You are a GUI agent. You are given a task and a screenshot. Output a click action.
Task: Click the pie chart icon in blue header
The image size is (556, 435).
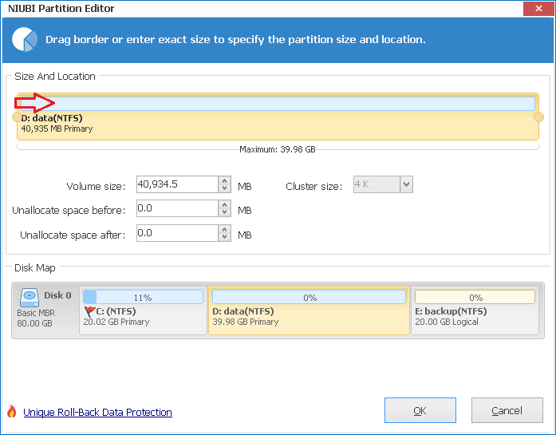[x=25, y=39]
